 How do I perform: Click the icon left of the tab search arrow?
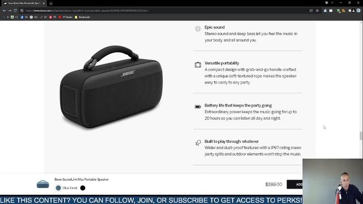click(327, 3)
